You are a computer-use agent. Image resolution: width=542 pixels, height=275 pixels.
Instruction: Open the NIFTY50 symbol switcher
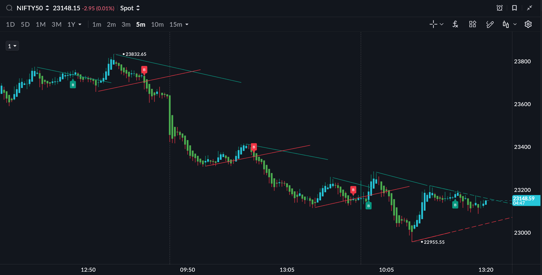(33, 8)
